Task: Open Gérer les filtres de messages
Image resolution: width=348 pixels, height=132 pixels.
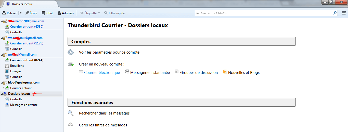Action: pyautogui.click(x=103, y=125)
